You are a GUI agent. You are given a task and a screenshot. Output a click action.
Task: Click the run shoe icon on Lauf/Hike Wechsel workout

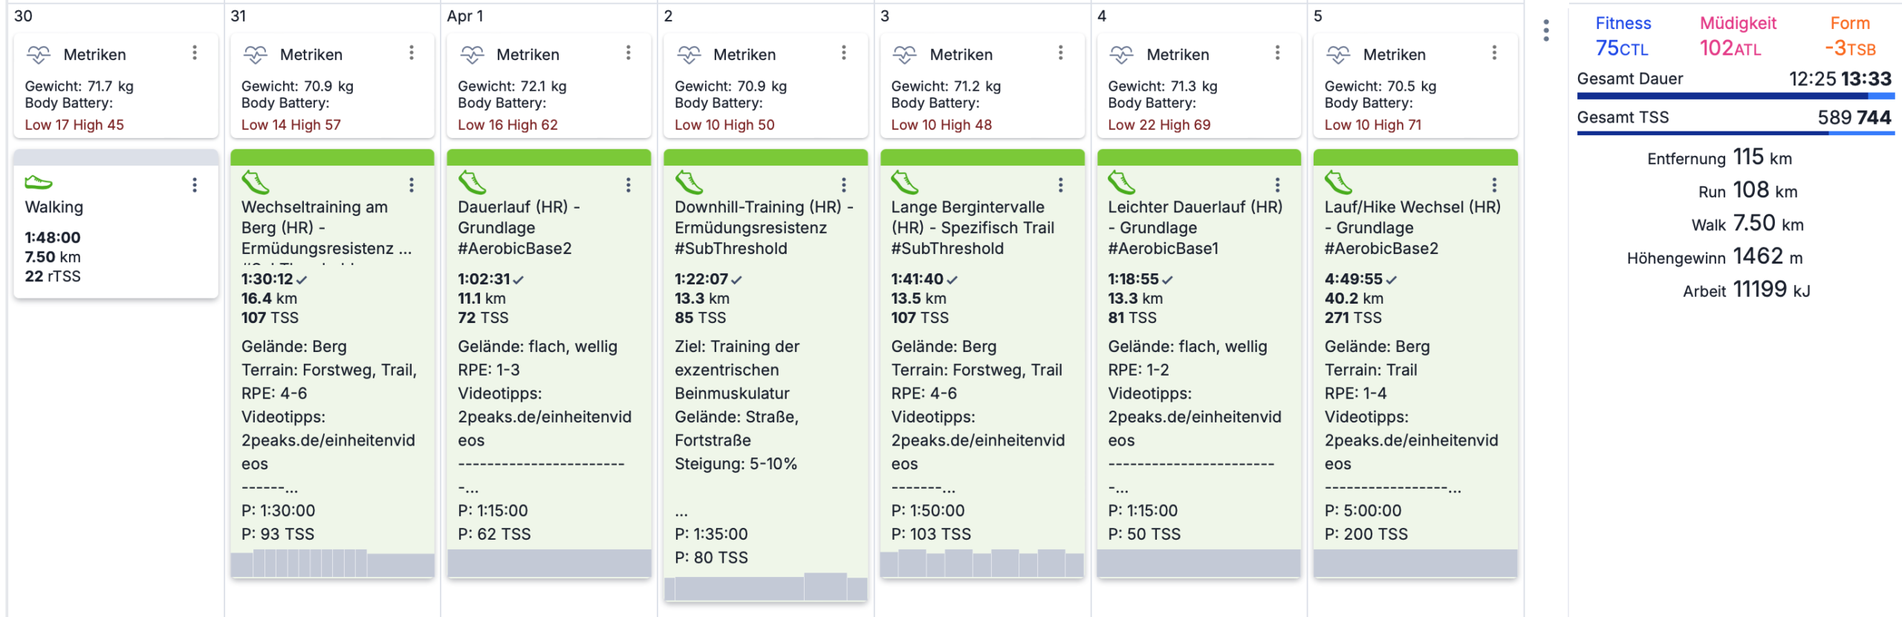click(x=1338, y=182)
